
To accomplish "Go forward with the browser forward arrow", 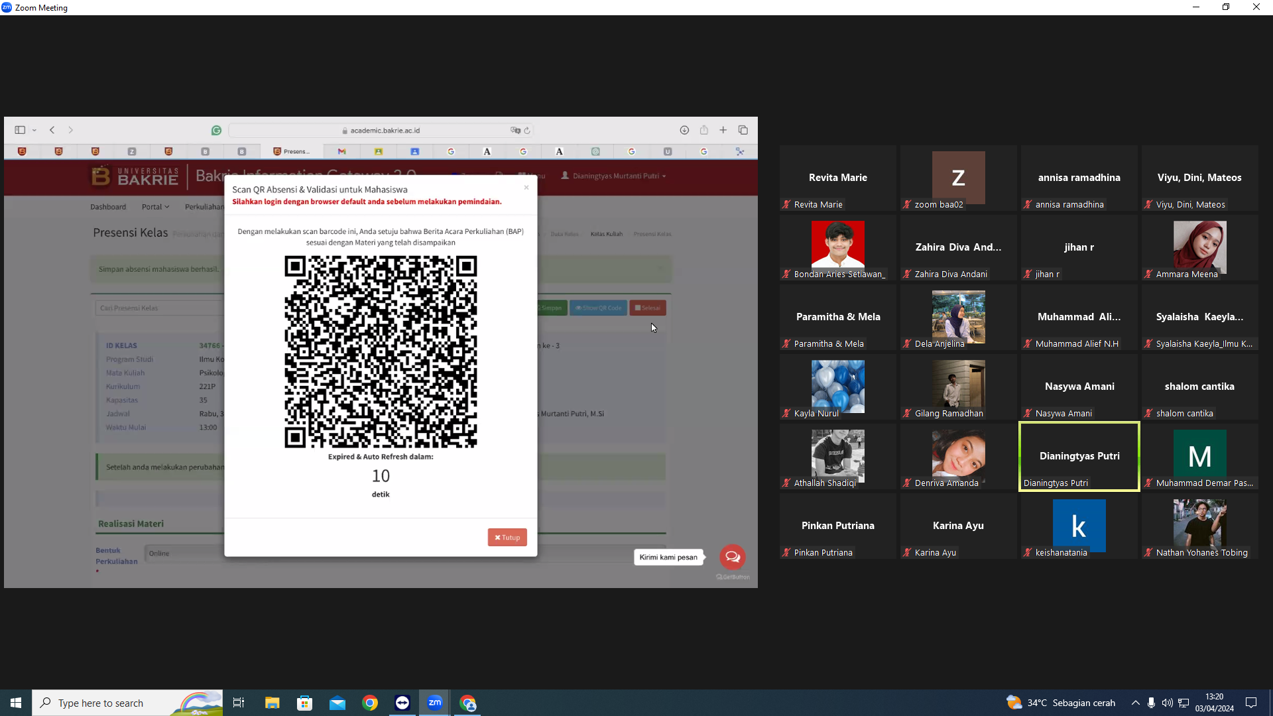I will click(x=71, y=130).
